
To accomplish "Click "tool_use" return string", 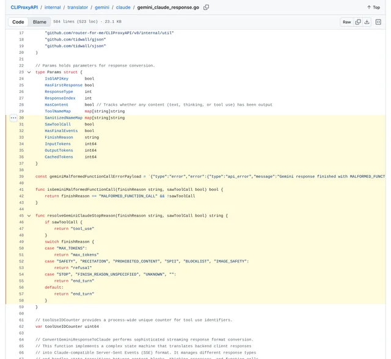I will coord(82,229).
